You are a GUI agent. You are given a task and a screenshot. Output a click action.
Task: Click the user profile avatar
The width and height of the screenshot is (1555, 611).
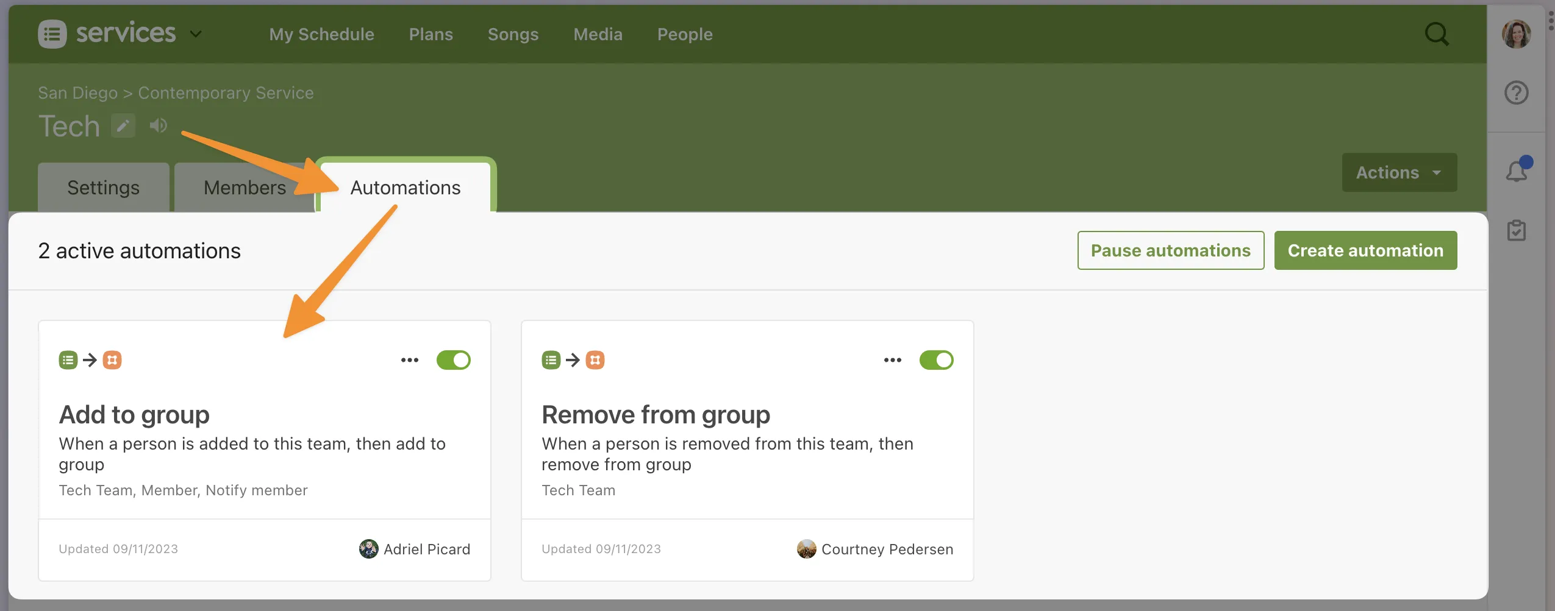tap(1516, 34)
